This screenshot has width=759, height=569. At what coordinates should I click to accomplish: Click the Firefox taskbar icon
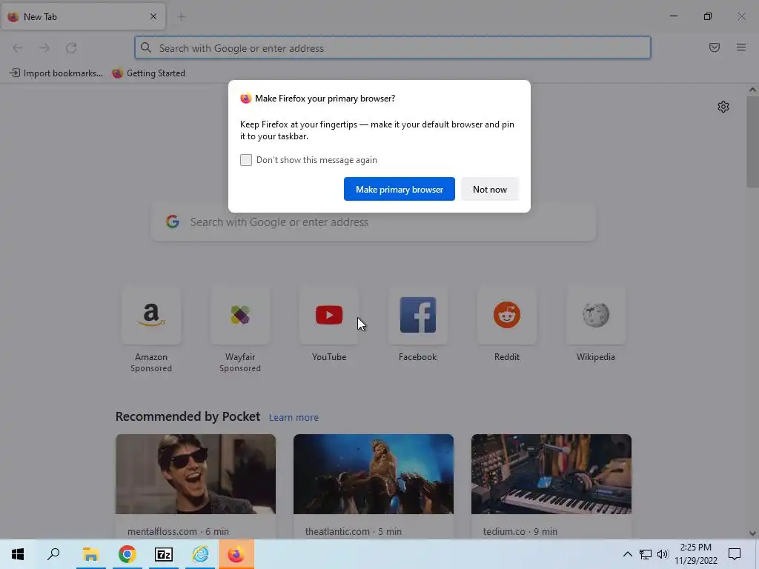pyautogui.click(x=236, y=554)
